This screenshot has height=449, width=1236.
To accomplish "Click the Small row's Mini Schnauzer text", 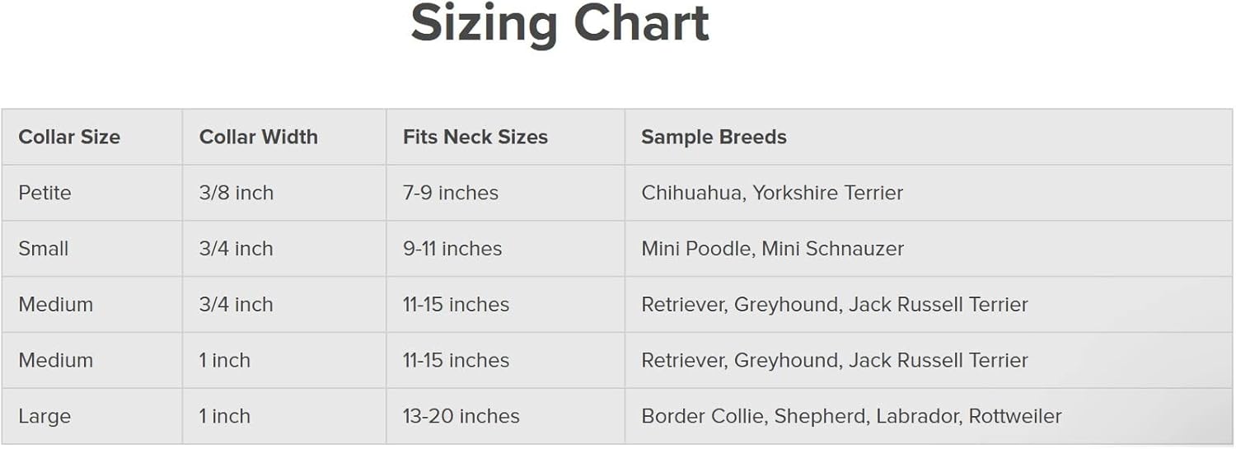I will (x=832, y=249).
